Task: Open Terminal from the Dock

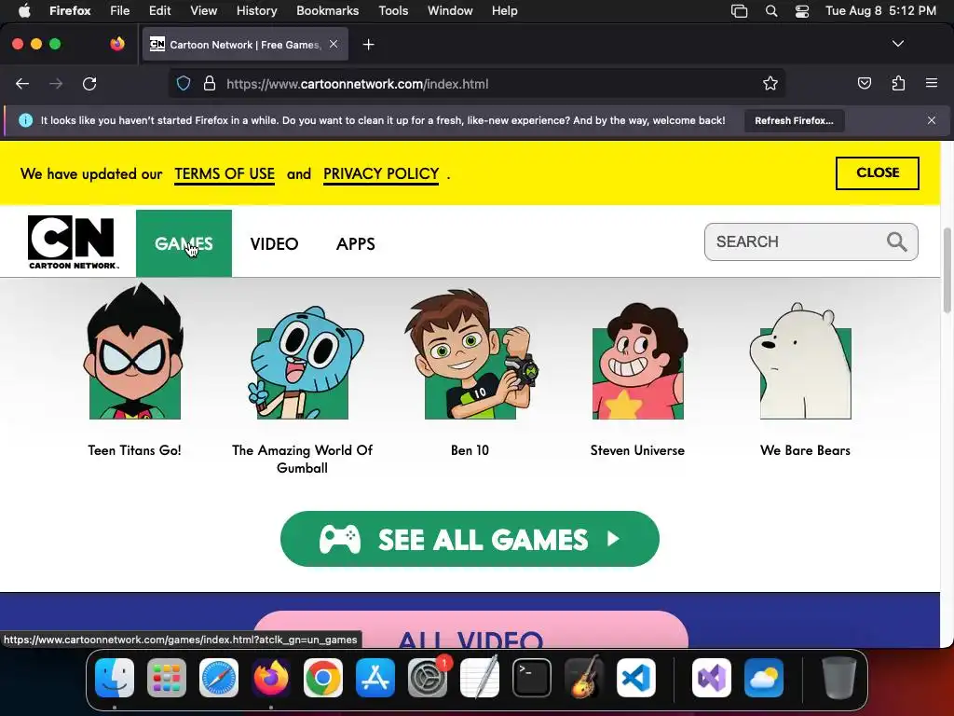Action: click(532, 677)
